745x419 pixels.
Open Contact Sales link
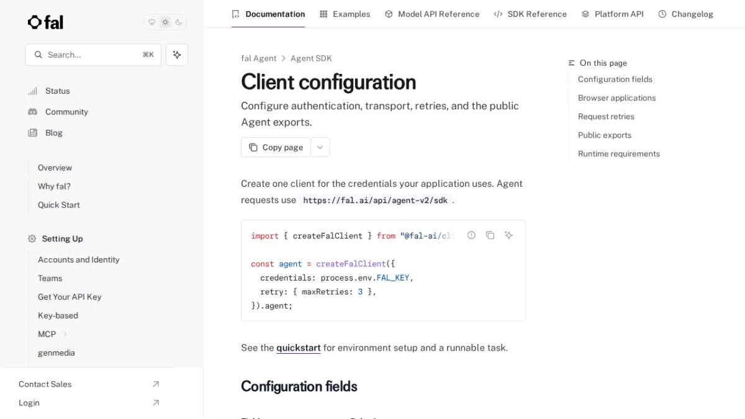coord(45,384)
